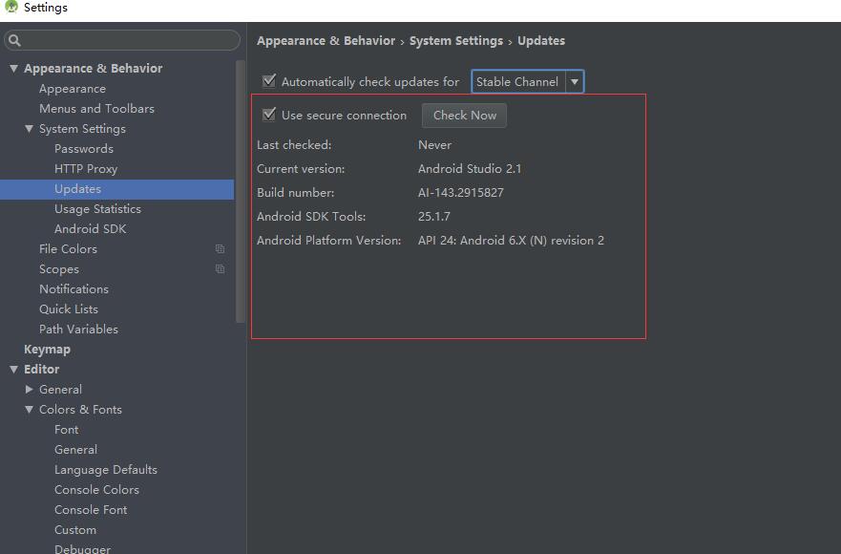This screenshot has height=554, width=841.
Task: Click the settings search input field
Action: click(x=129, y=40)
